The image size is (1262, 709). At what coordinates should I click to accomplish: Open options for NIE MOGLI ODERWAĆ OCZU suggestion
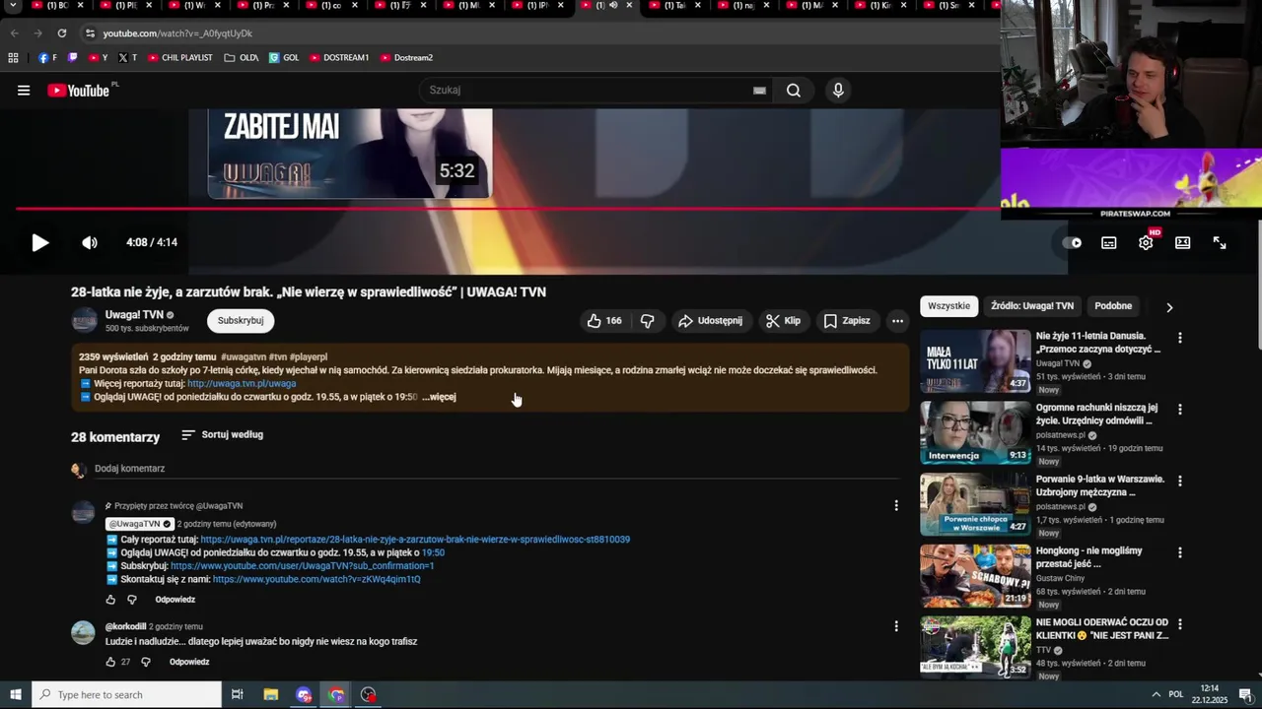(x=1180, y=624)
